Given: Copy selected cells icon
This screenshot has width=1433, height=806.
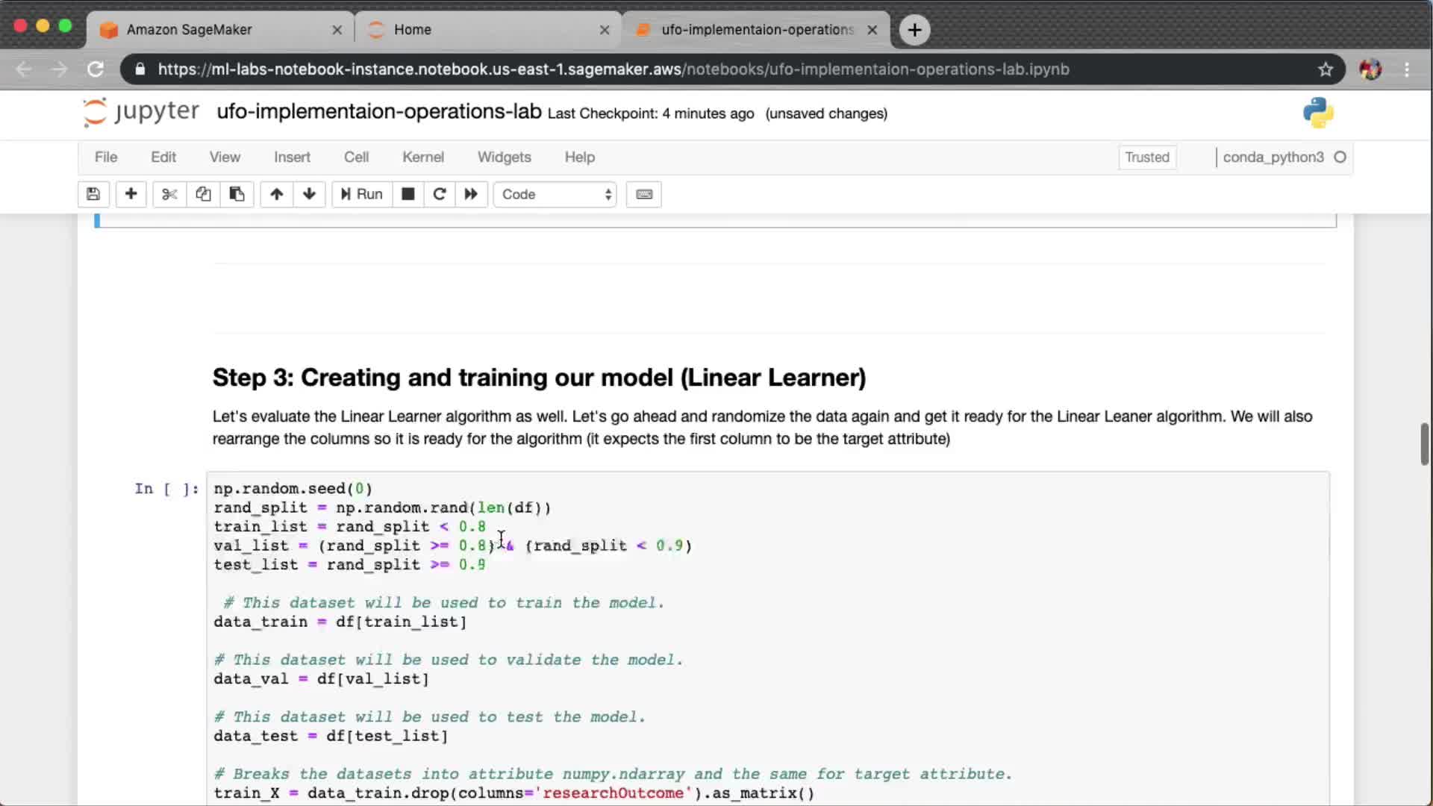Looking at the screenshot, I should [x=203, y=194].
